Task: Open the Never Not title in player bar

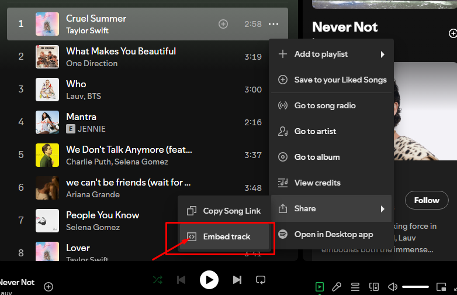Action: [x=17, y=283]
